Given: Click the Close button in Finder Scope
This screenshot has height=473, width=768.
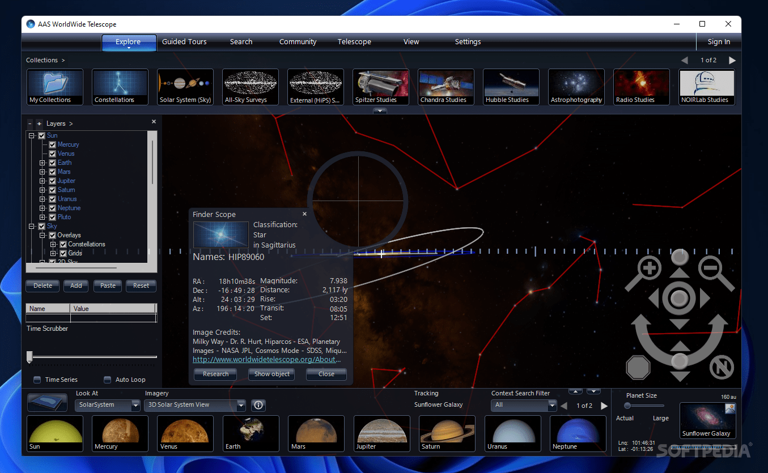Looking at the screenshot, I should (326, 374).
